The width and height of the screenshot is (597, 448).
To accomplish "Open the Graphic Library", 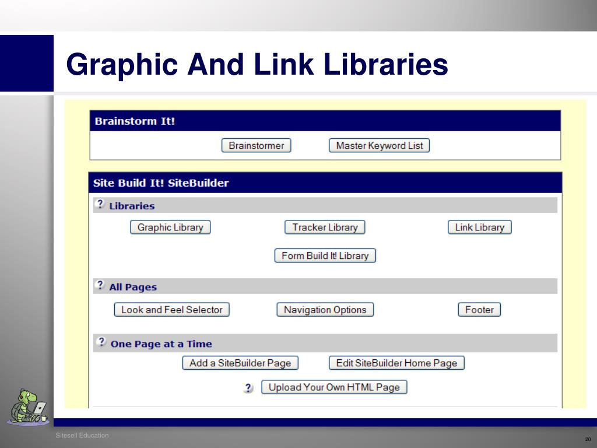I will (170, 227).
